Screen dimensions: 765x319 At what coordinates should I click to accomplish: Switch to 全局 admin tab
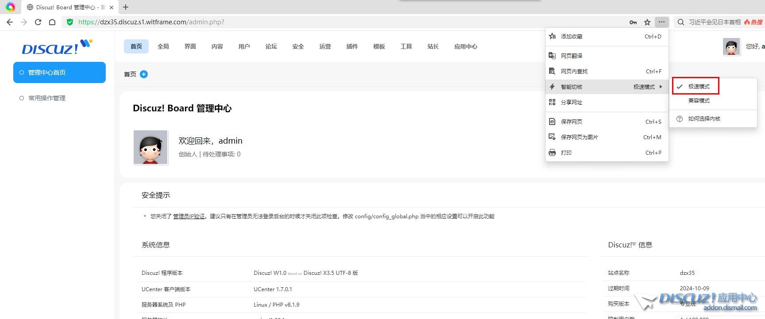coord(163,46)
